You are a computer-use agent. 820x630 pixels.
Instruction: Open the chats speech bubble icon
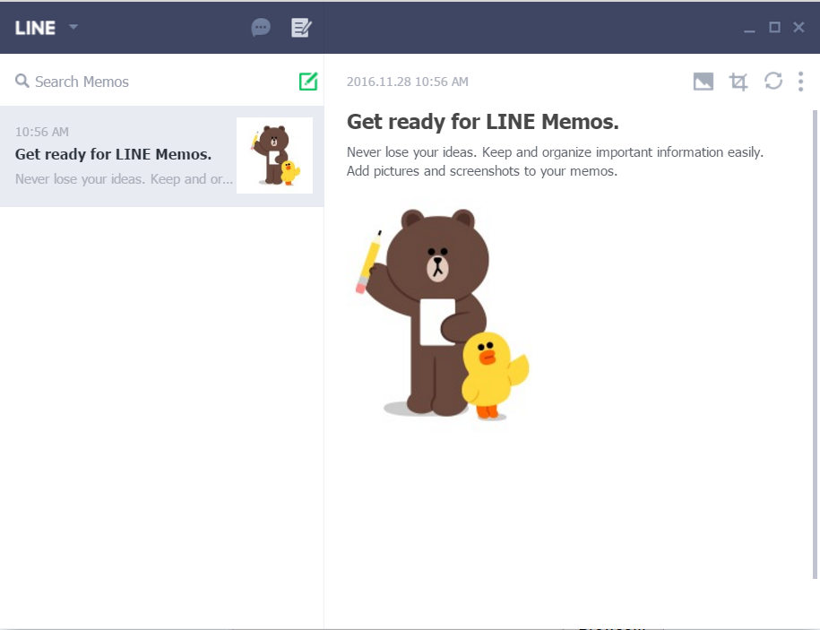point(261,28)
